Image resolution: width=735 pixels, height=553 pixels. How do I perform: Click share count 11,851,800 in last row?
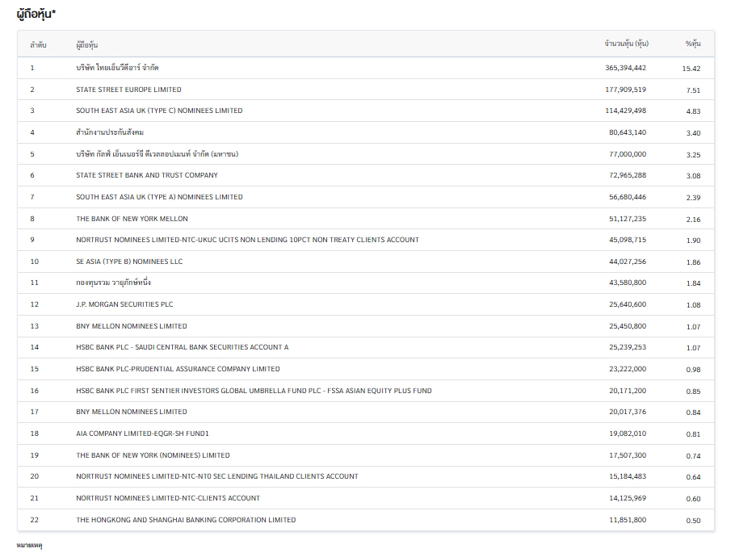(628, 520)
